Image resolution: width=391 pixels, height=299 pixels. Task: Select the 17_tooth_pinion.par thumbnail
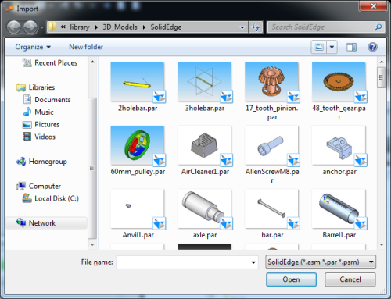271,82
